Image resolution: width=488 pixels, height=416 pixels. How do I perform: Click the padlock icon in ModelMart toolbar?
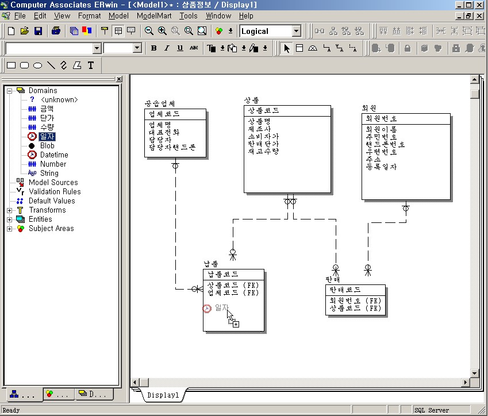pos(408,48)
